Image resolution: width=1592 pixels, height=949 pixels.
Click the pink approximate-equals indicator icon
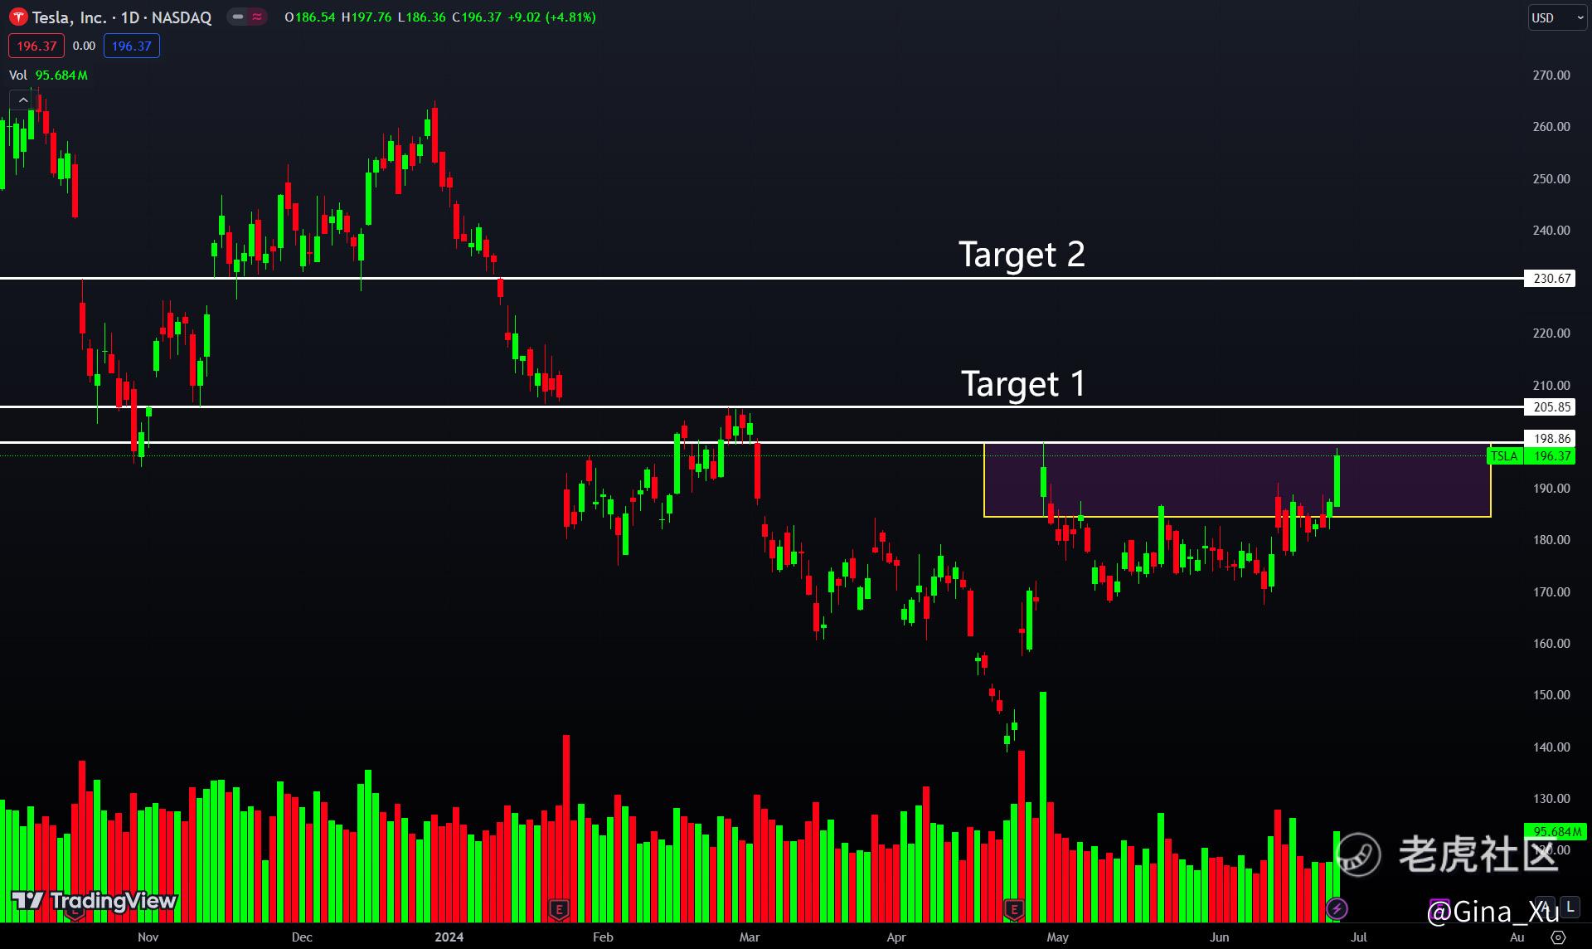[257, 17]
